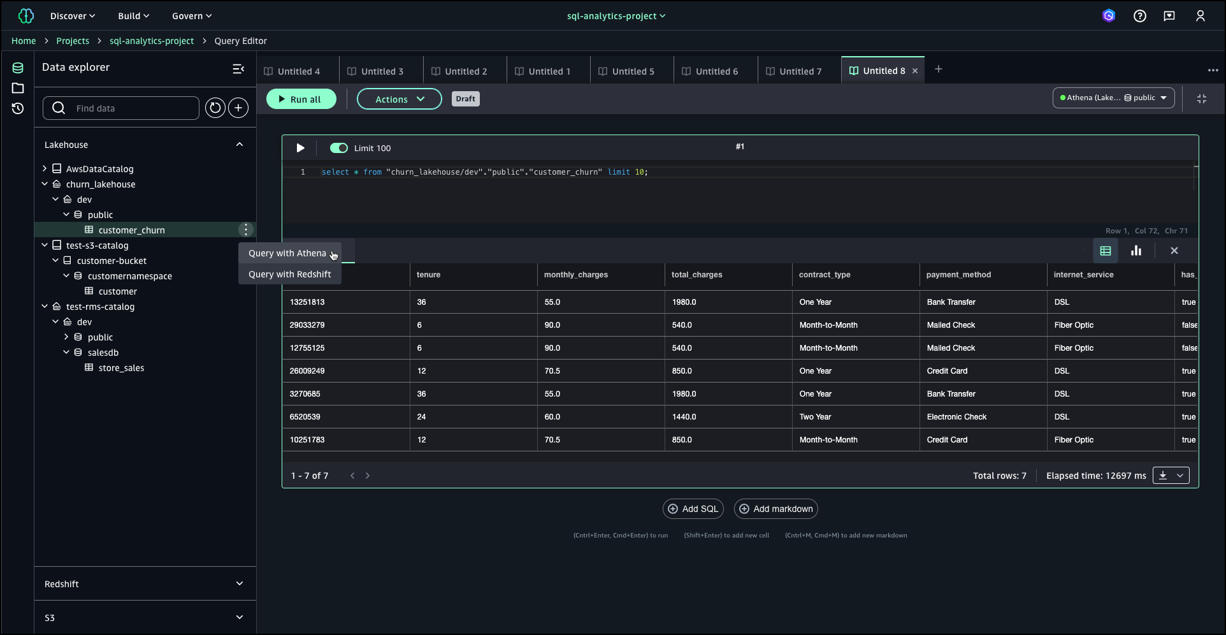Click the Run all button
The width and height of the screenshot is (1226, 635).
[301, 99]
